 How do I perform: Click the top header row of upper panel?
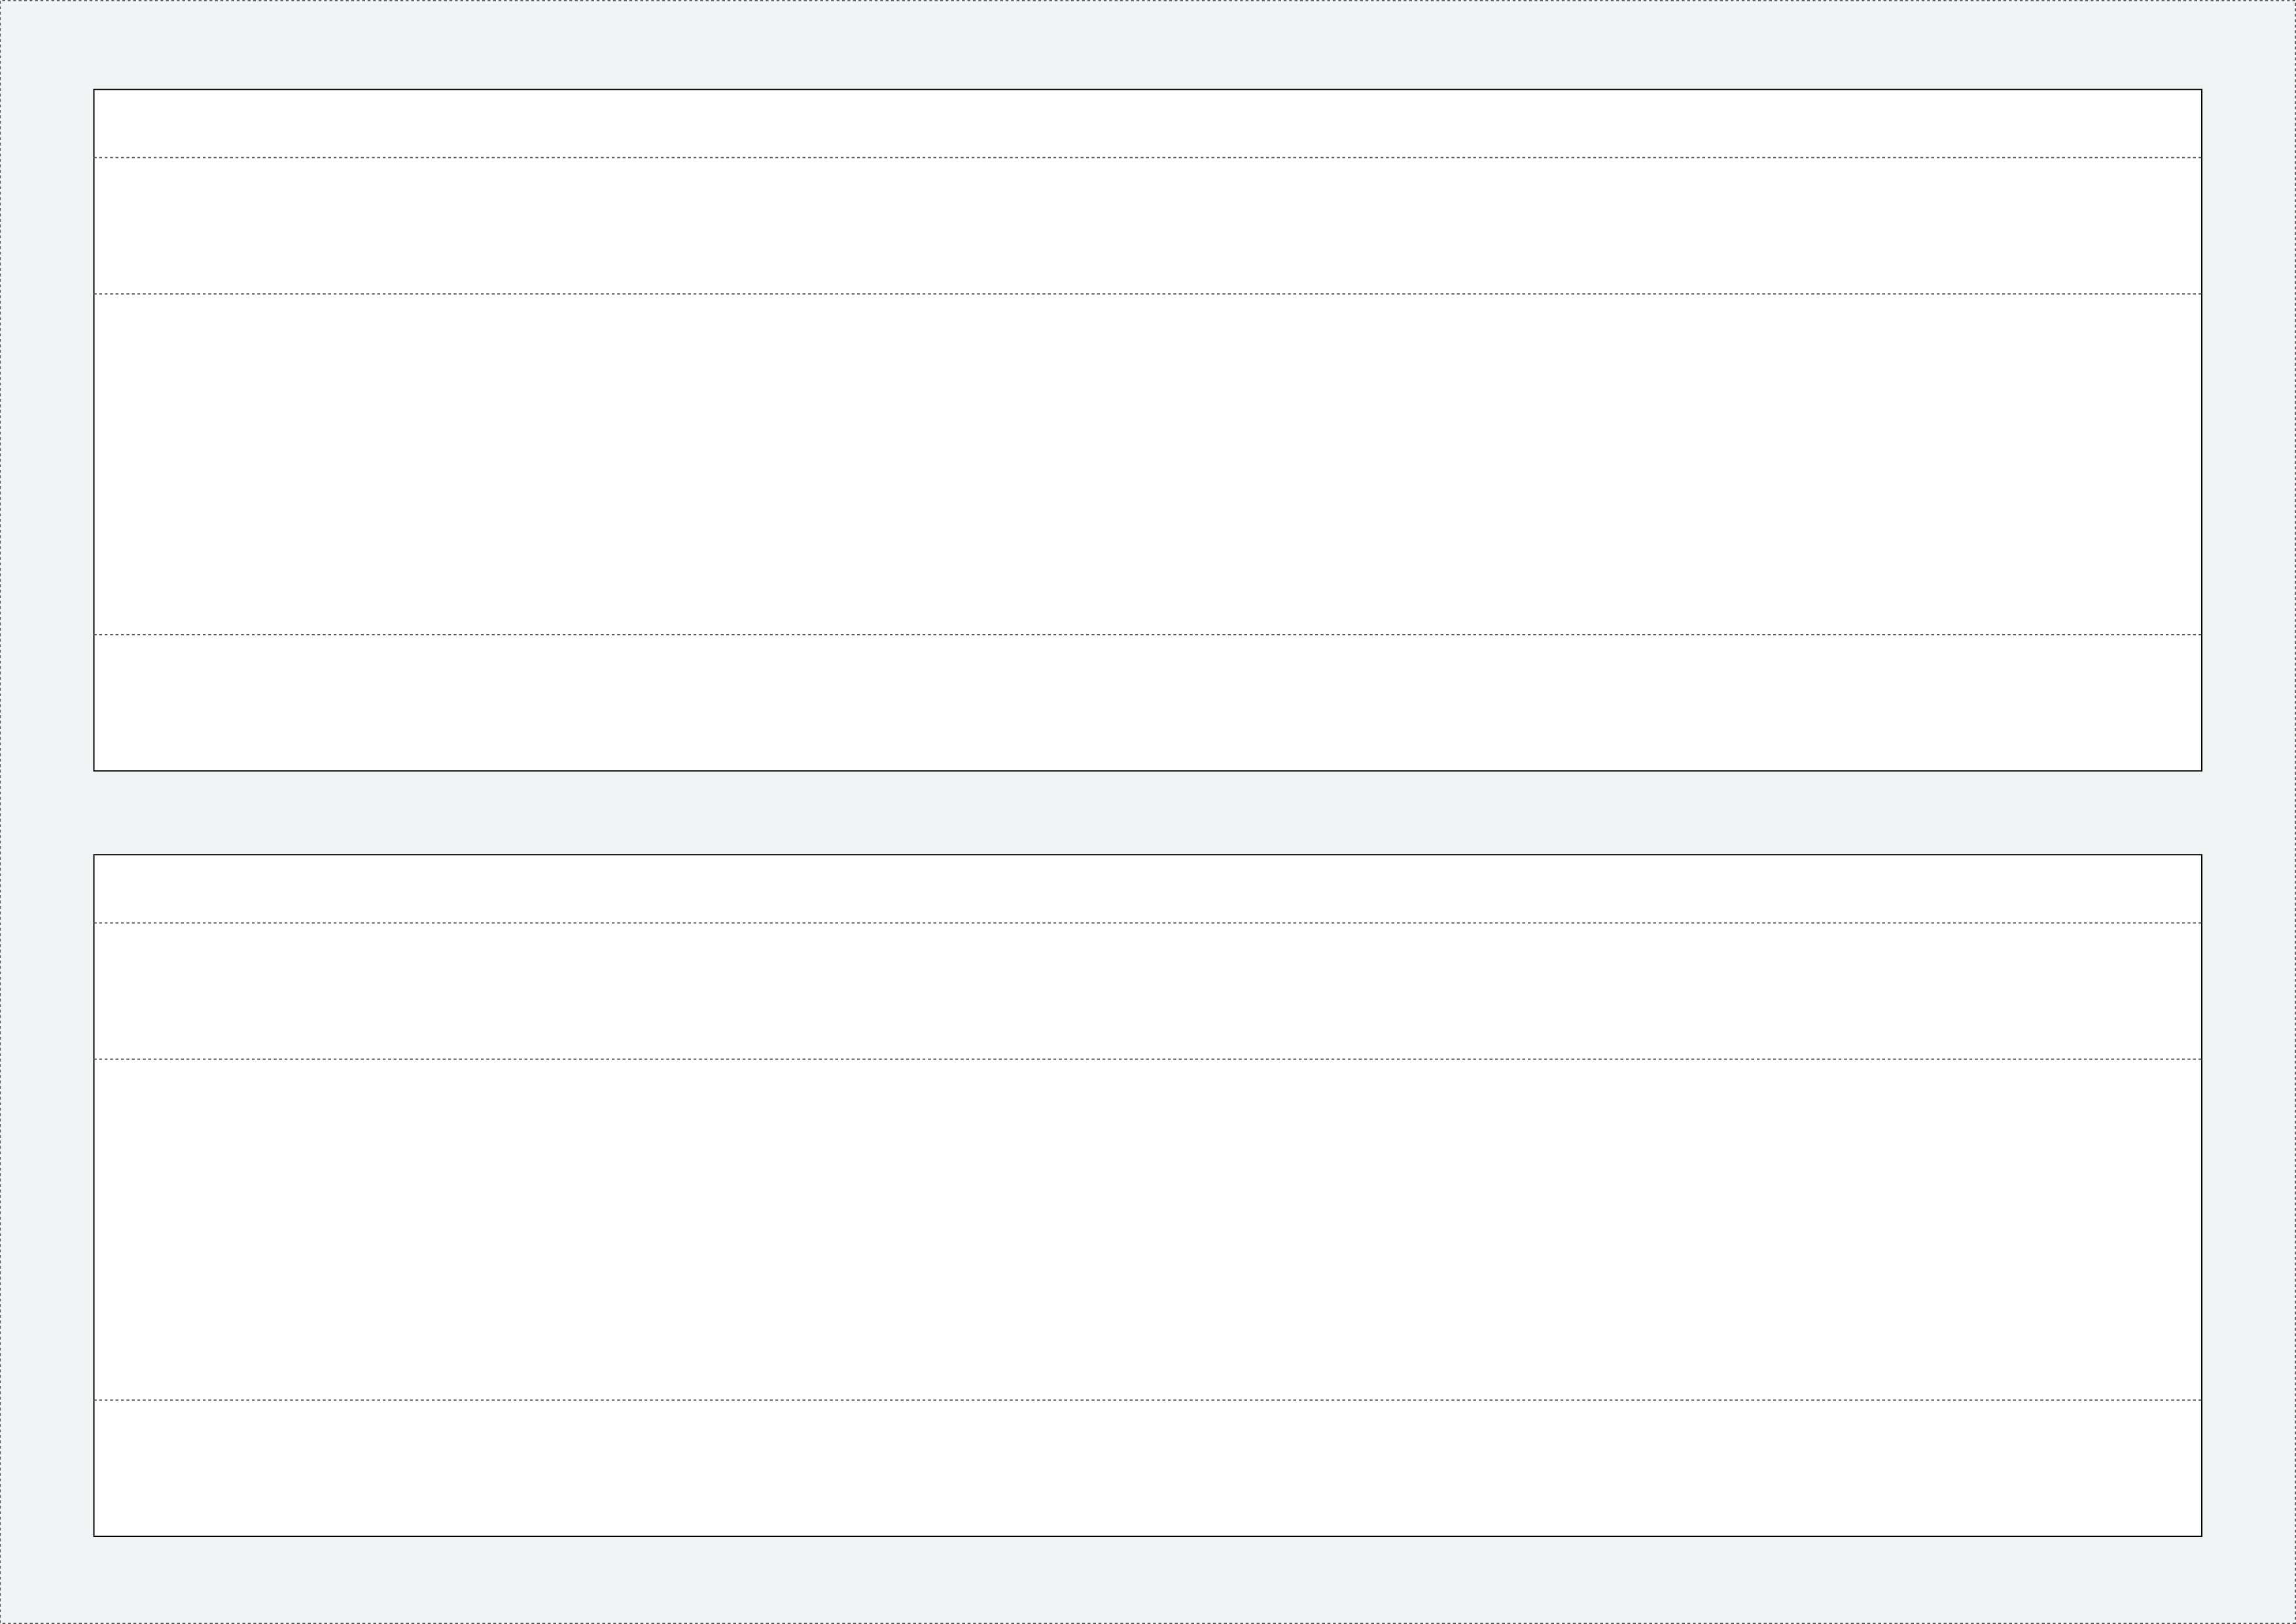click(1148, 124)
